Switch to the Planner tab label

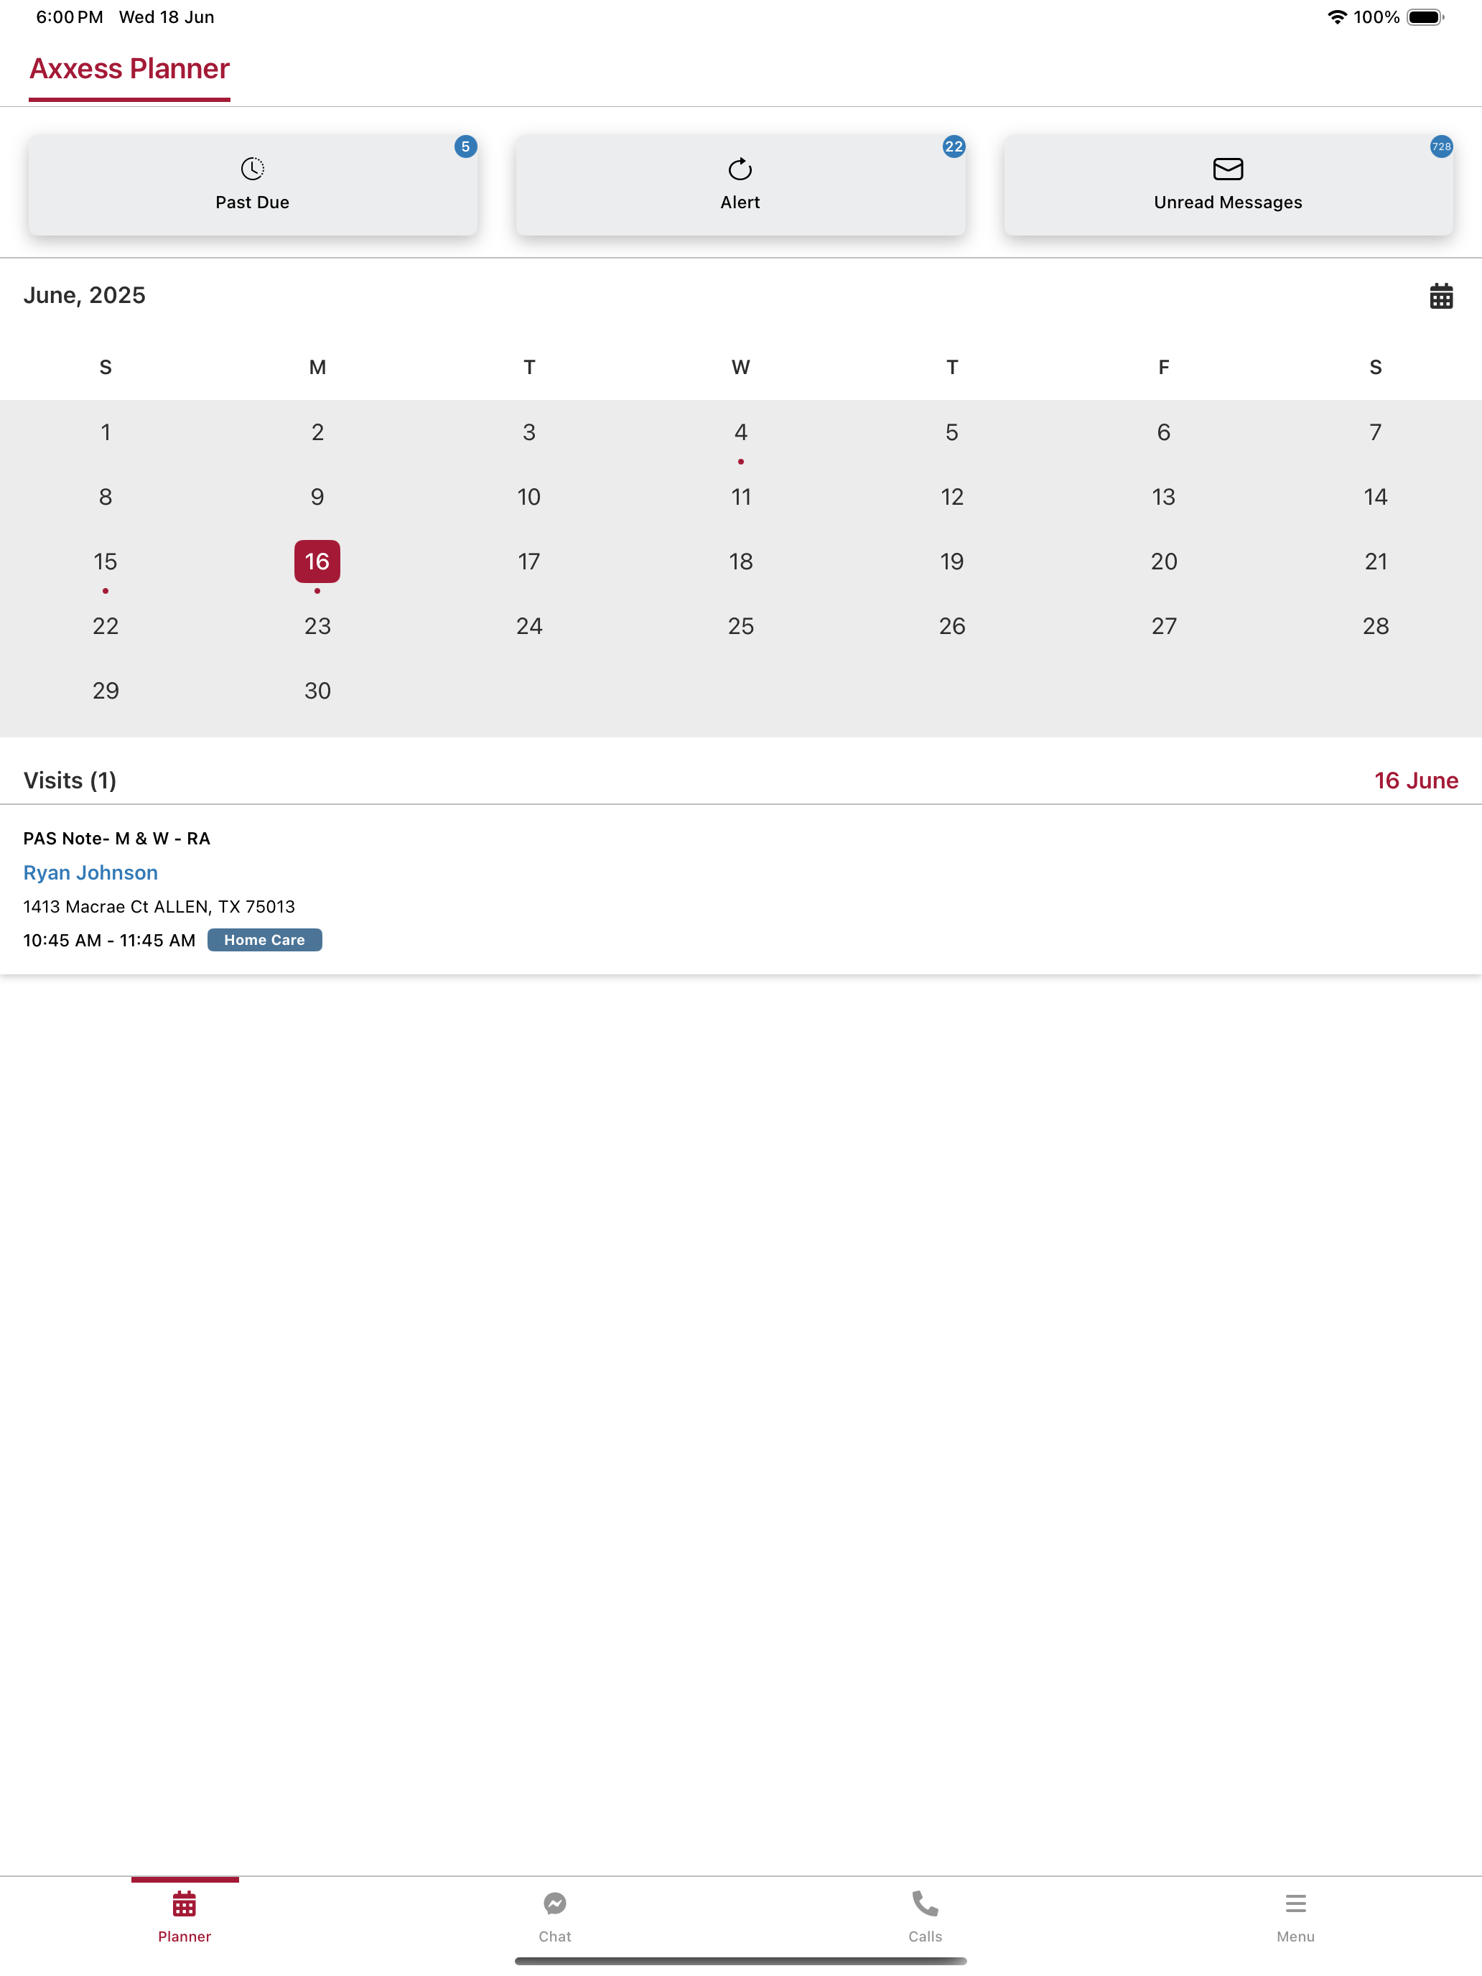pos(185,1937)
